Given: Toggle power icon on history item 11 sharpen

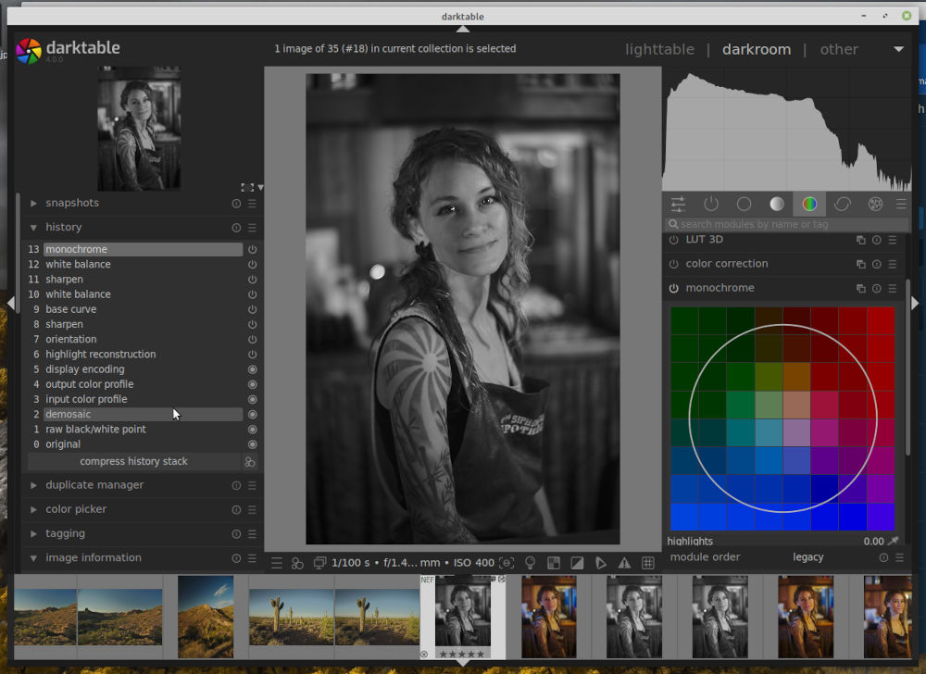Looking at the screenshot, I should (x=252, y=280).
